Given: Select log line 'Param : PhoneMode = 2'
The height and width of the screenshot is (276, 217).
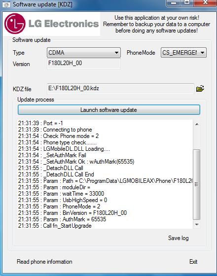Looking at the screenshot, I should (x=59, y=207).
